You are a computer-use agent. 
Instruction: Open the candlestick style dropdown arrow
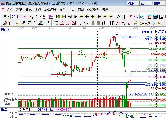point(40,17)
